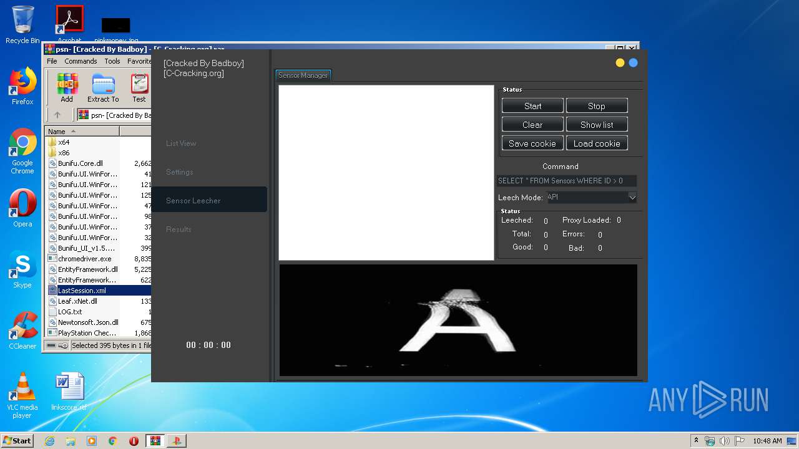Click the action center flag icon
799x449 pixels.
point(740,441)
